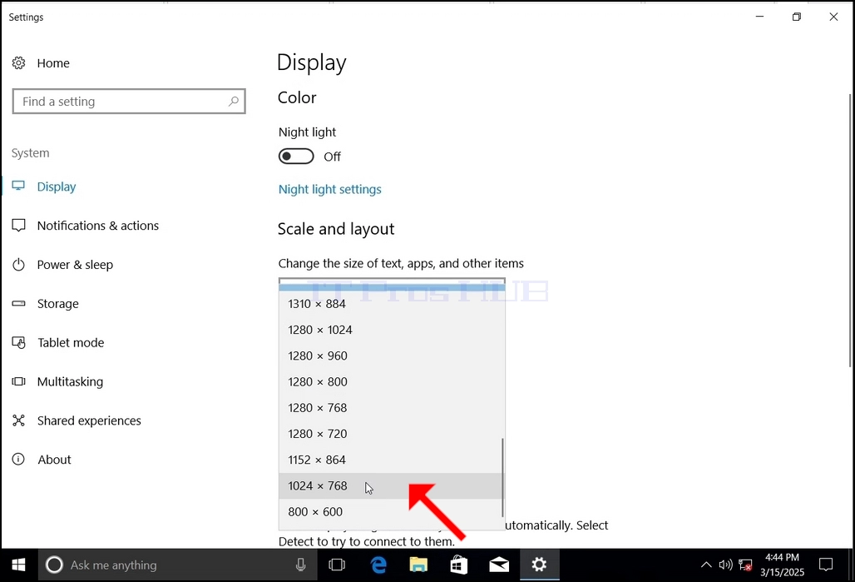Select Storage in the sidebar
Screen dimensions: 855x582
[57, 304]
